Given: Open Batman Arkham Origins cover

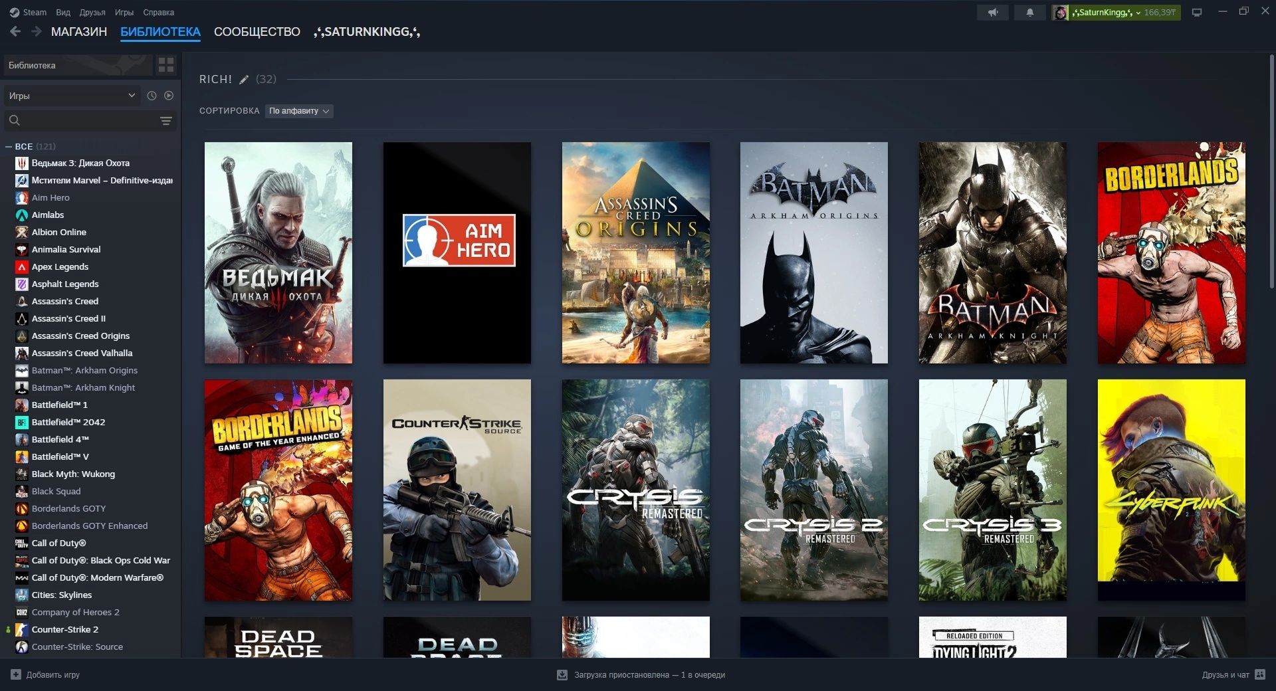Looking at the screenshot, I should [x=814, y=252].
